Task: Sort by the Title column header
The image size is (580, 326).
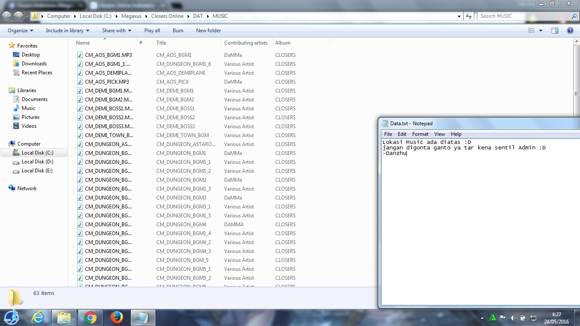Action: pyautogui.click(x=187, y=43)
